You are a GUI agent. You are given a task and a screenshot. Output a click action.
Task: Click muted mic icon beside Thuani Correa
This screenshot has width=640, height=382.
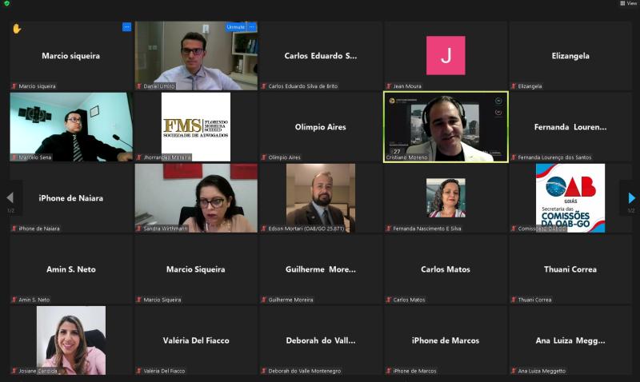pos(514,300)
